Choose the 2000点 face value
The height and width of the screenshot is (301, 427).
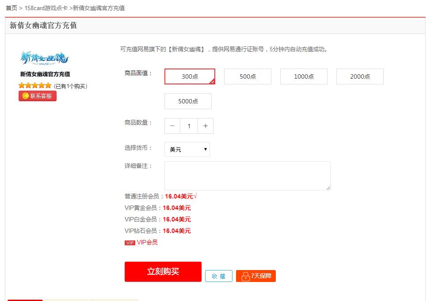(x=360, y=76)
